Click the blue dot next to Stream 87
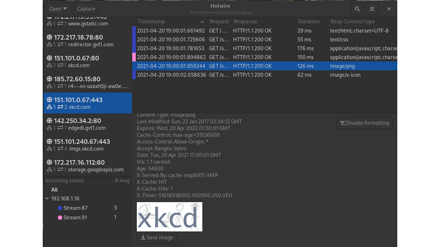 coord(59,208)
